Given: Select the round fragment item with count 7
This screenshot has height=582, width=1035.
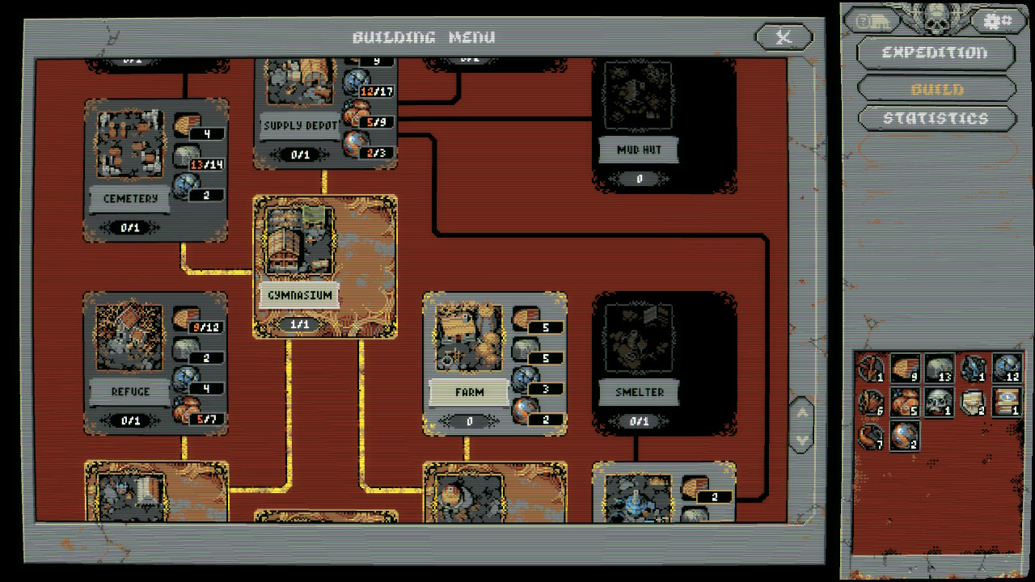Looking at the screenshot, I should point(871,436).
